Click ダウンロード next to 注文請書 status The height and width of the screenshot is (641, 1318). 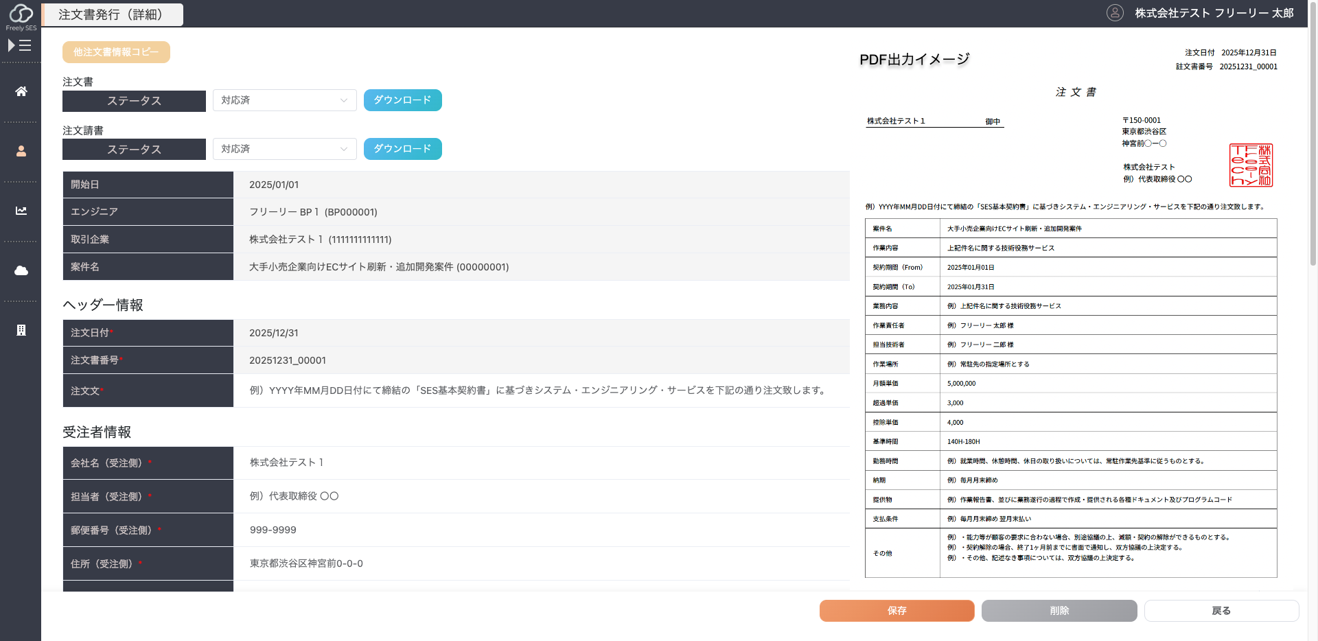[402, 149]
